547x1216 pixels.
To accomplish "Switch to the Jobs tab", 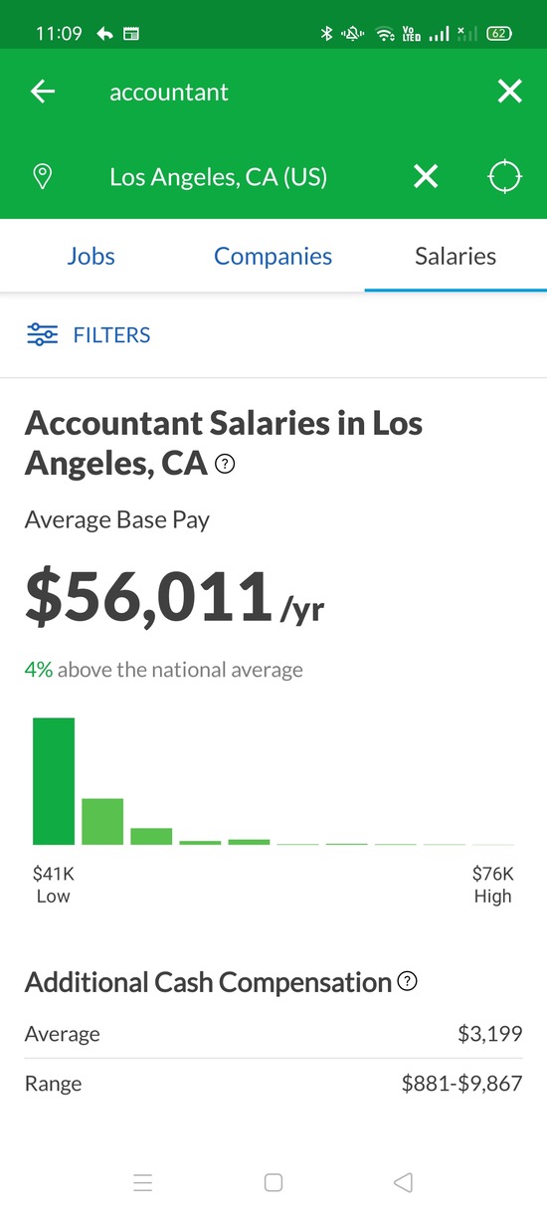I will 91,256.
